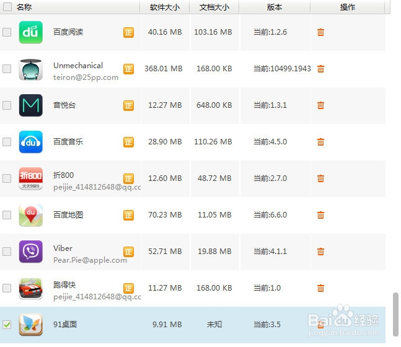Select the 91桌面 app name
The image size is (401, 347).
pyautogui.click(x=65, y=325)
